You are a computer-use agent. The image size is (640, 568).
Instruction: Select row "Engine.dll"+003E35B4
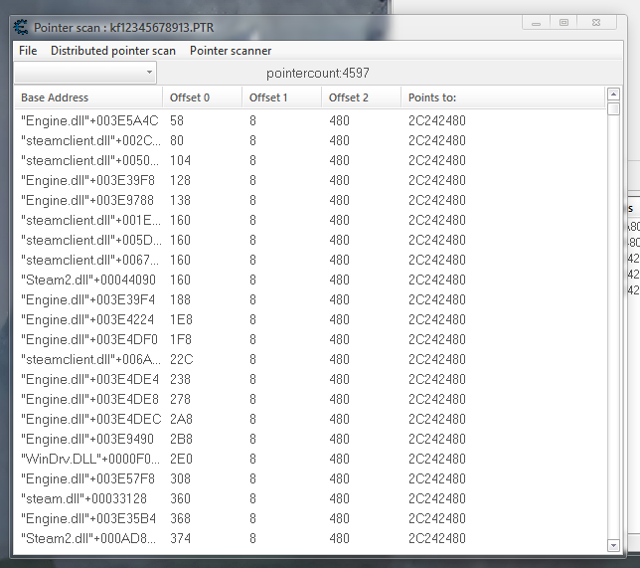tap(310, 518)
